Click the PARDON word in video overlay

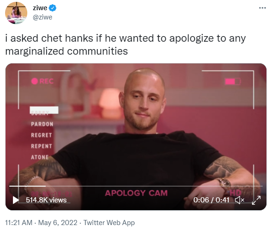pyautogui.click(x=42, y=124)
